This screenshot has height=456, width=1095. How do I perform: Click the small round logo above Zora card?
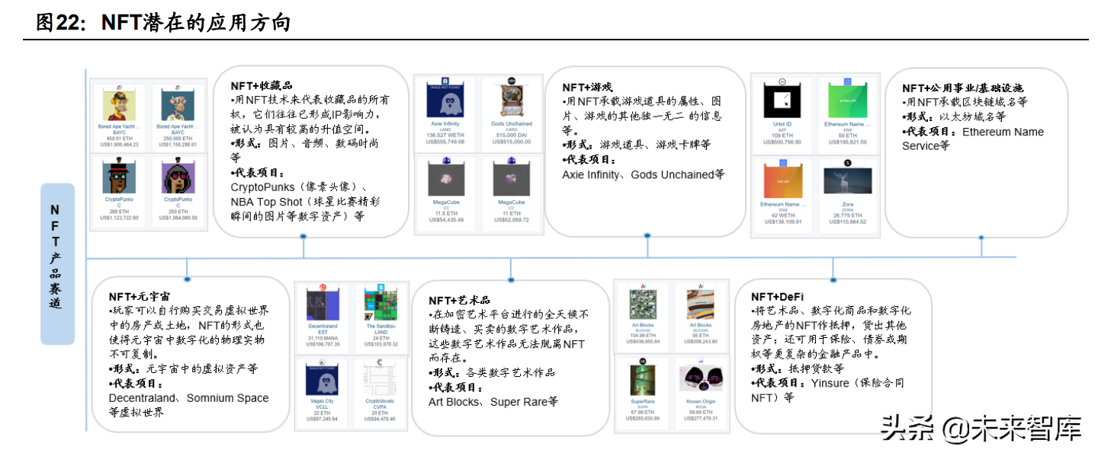[847, 163]
